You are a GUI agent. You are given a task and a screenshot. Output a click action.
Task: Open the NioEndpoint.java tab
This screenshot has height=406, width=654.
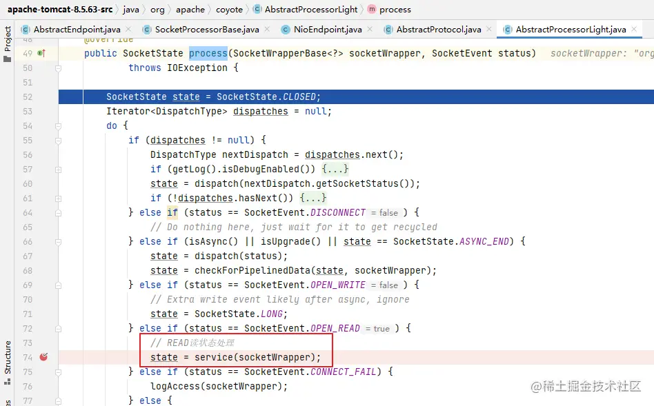click(328, 30)
